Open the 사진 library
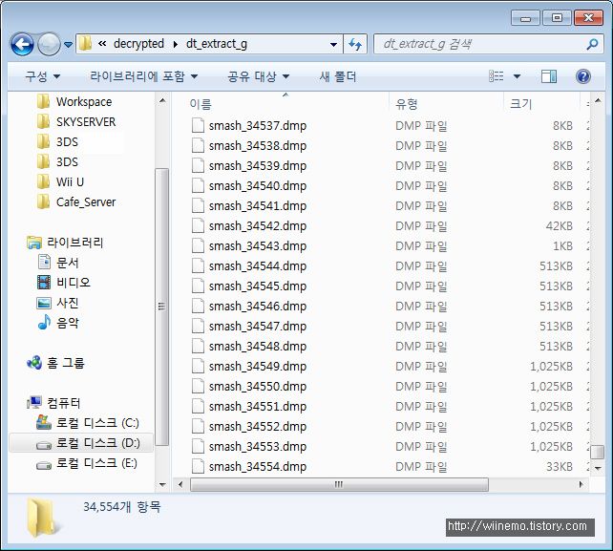613x551 pixels. (58, 303)
